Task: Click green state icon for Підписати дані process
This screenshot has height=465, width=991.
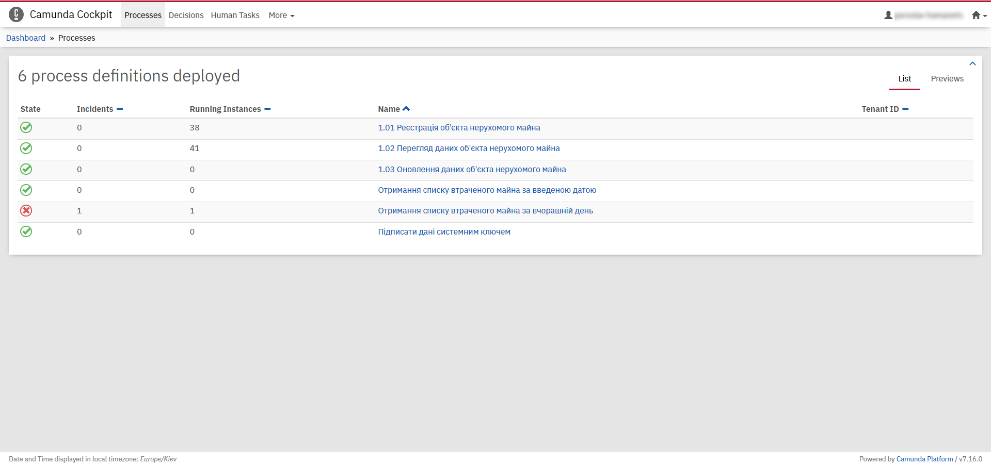Action: 26,231
